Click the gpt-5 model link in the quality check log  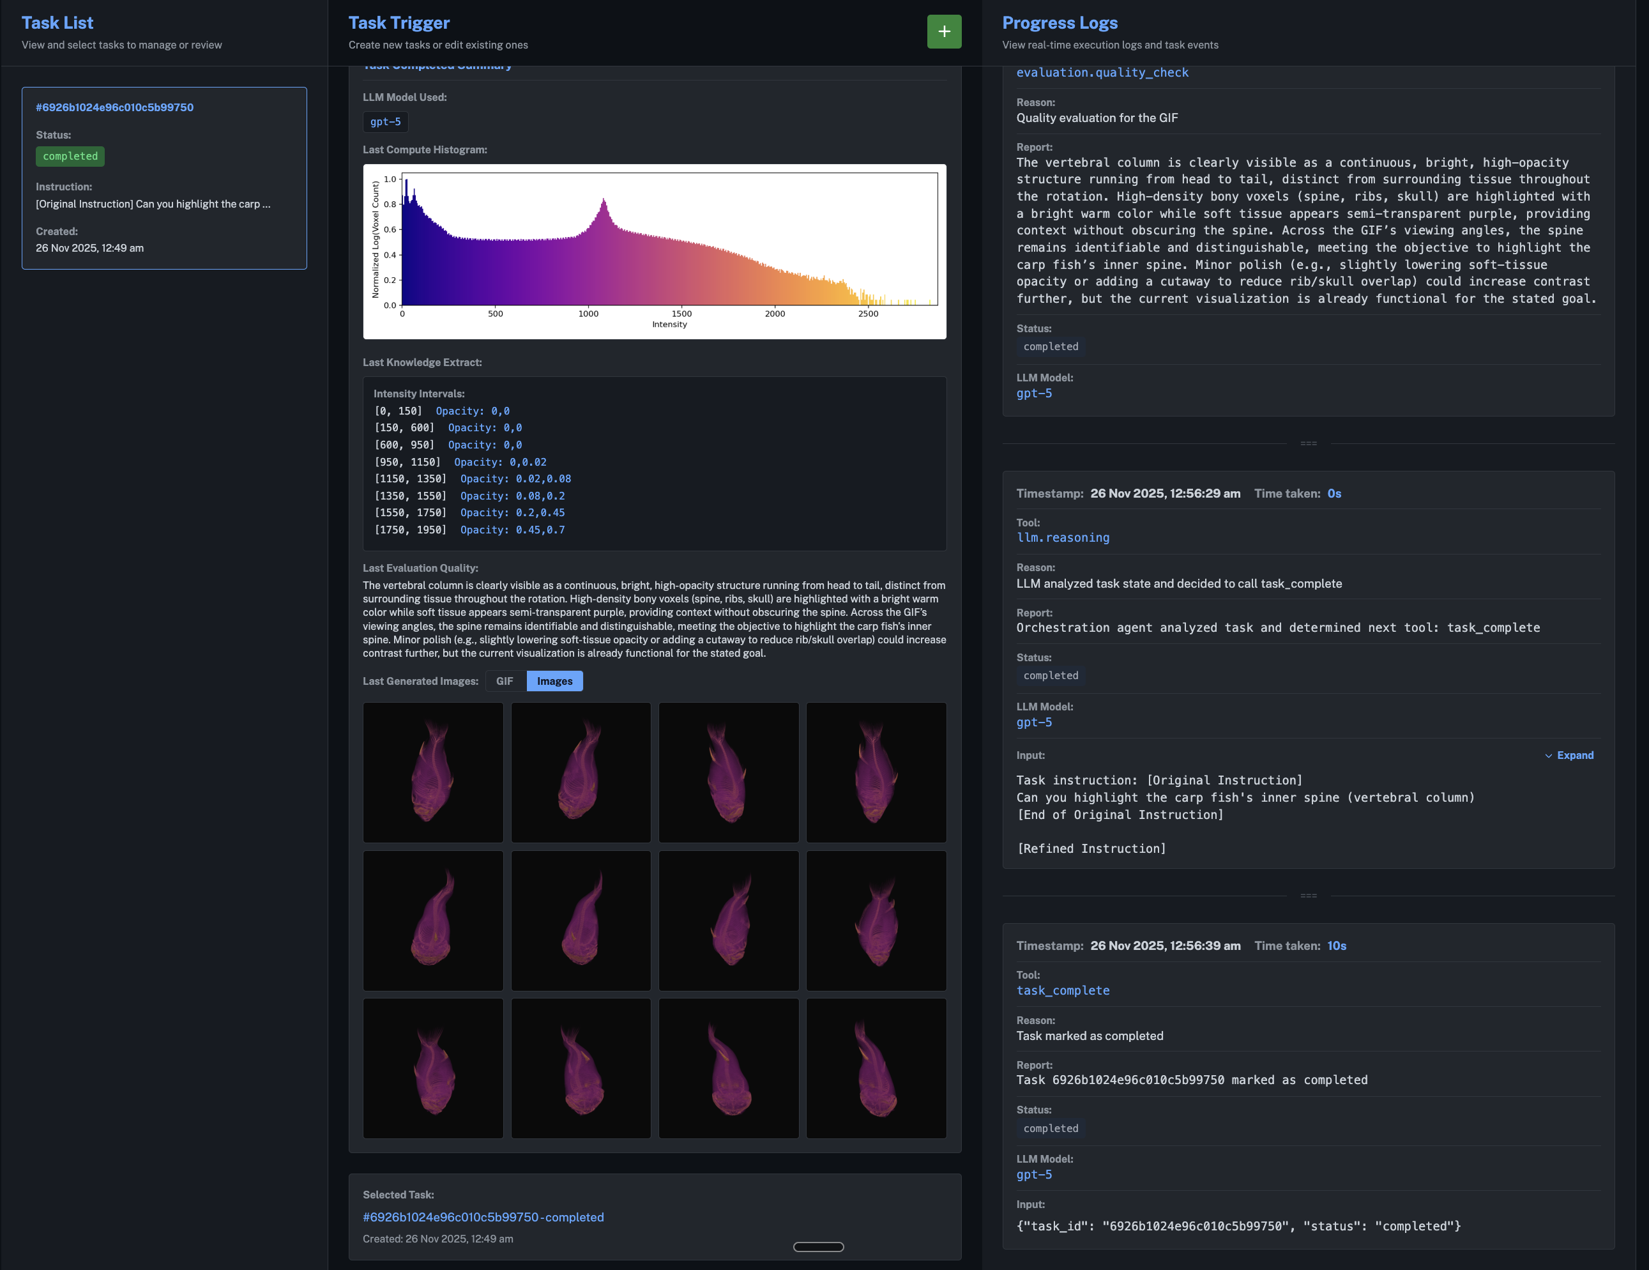pos(1035,393)
